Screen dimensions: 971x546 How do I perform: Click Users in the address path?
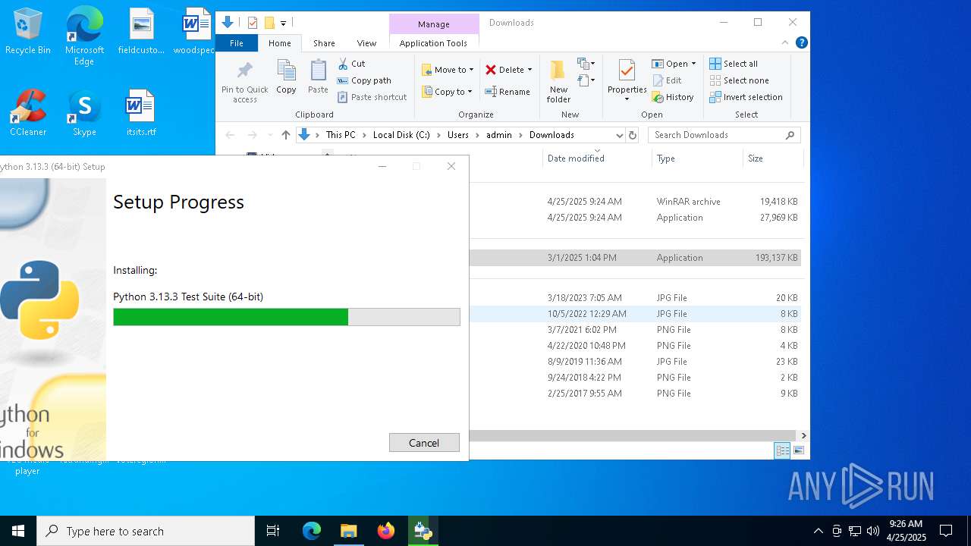pos(458,135)
